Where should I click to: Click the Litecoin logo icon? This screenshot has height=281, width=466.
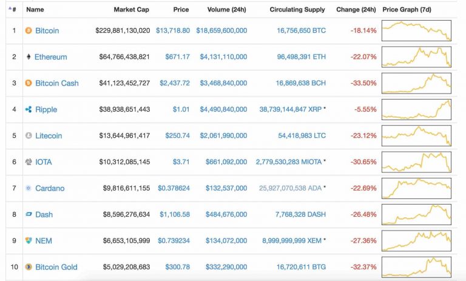[x=29, y=136]
